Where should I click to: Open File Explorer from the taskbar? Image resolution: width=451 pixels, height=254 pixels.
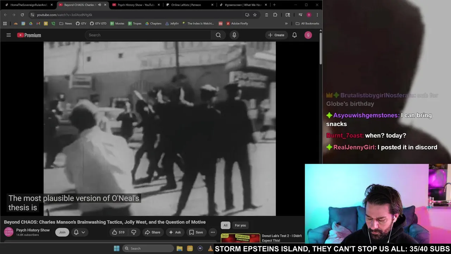coord(179,248)
